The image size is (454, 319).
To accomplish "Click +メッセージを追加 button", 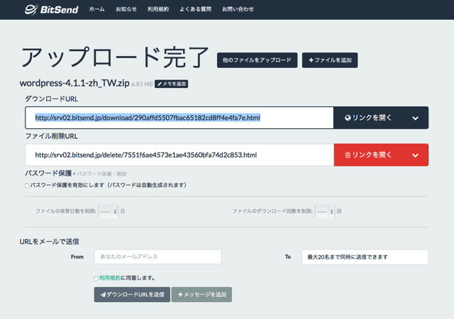I will (x=201, y=295).
